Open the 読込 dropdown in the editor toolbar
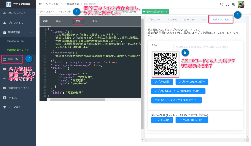The height and width of the screenshot is (146, 251). pyautogui.click(x=60, y=21)
